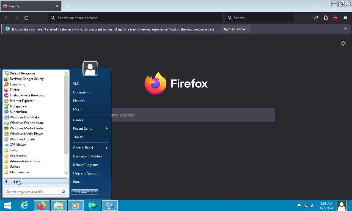Reload the page in Firefox
This screenshot has width=352, height=211.
coord(26,18)
